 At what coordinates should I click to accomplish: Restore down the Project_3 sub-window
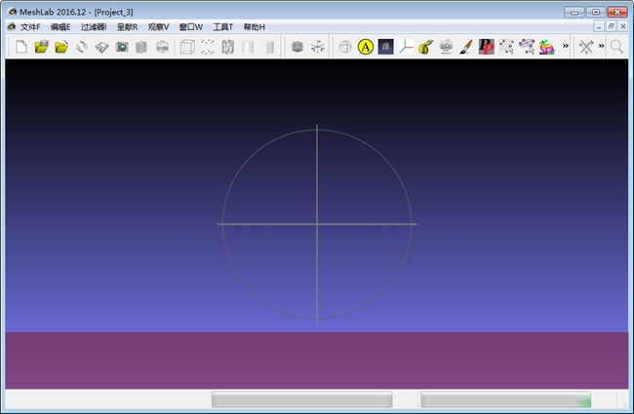pos(611,26)
